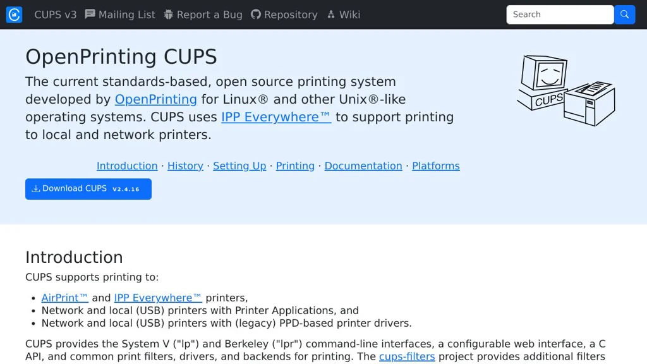Click the blue magnifier search button
The image size is (647, 364).
(624, 15)
